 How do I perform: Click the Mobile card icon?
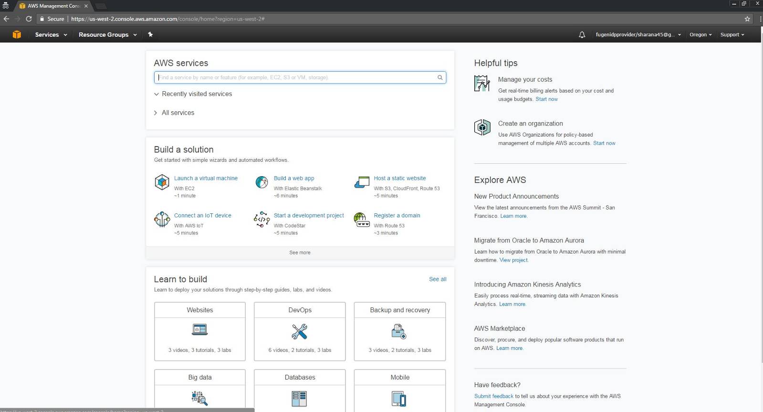(x=399, y=399)
